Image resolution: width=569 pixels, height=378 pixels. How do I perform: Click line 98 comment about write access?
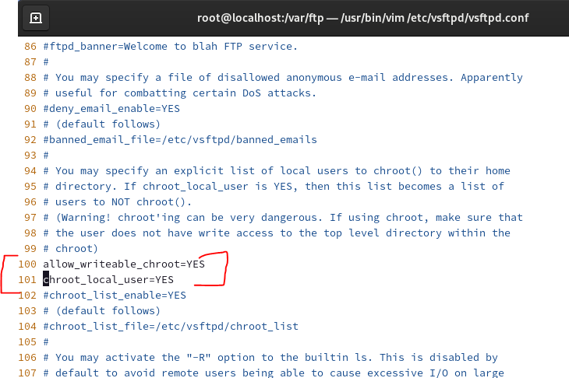277,233
